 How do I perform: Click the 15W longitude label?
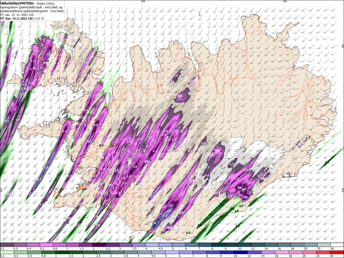pyautogui.click(x=285, y=1)
